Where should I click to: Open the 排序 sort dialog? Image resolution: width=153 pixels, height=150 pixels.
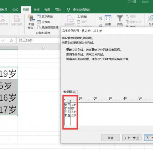click(x=108, y=20)
